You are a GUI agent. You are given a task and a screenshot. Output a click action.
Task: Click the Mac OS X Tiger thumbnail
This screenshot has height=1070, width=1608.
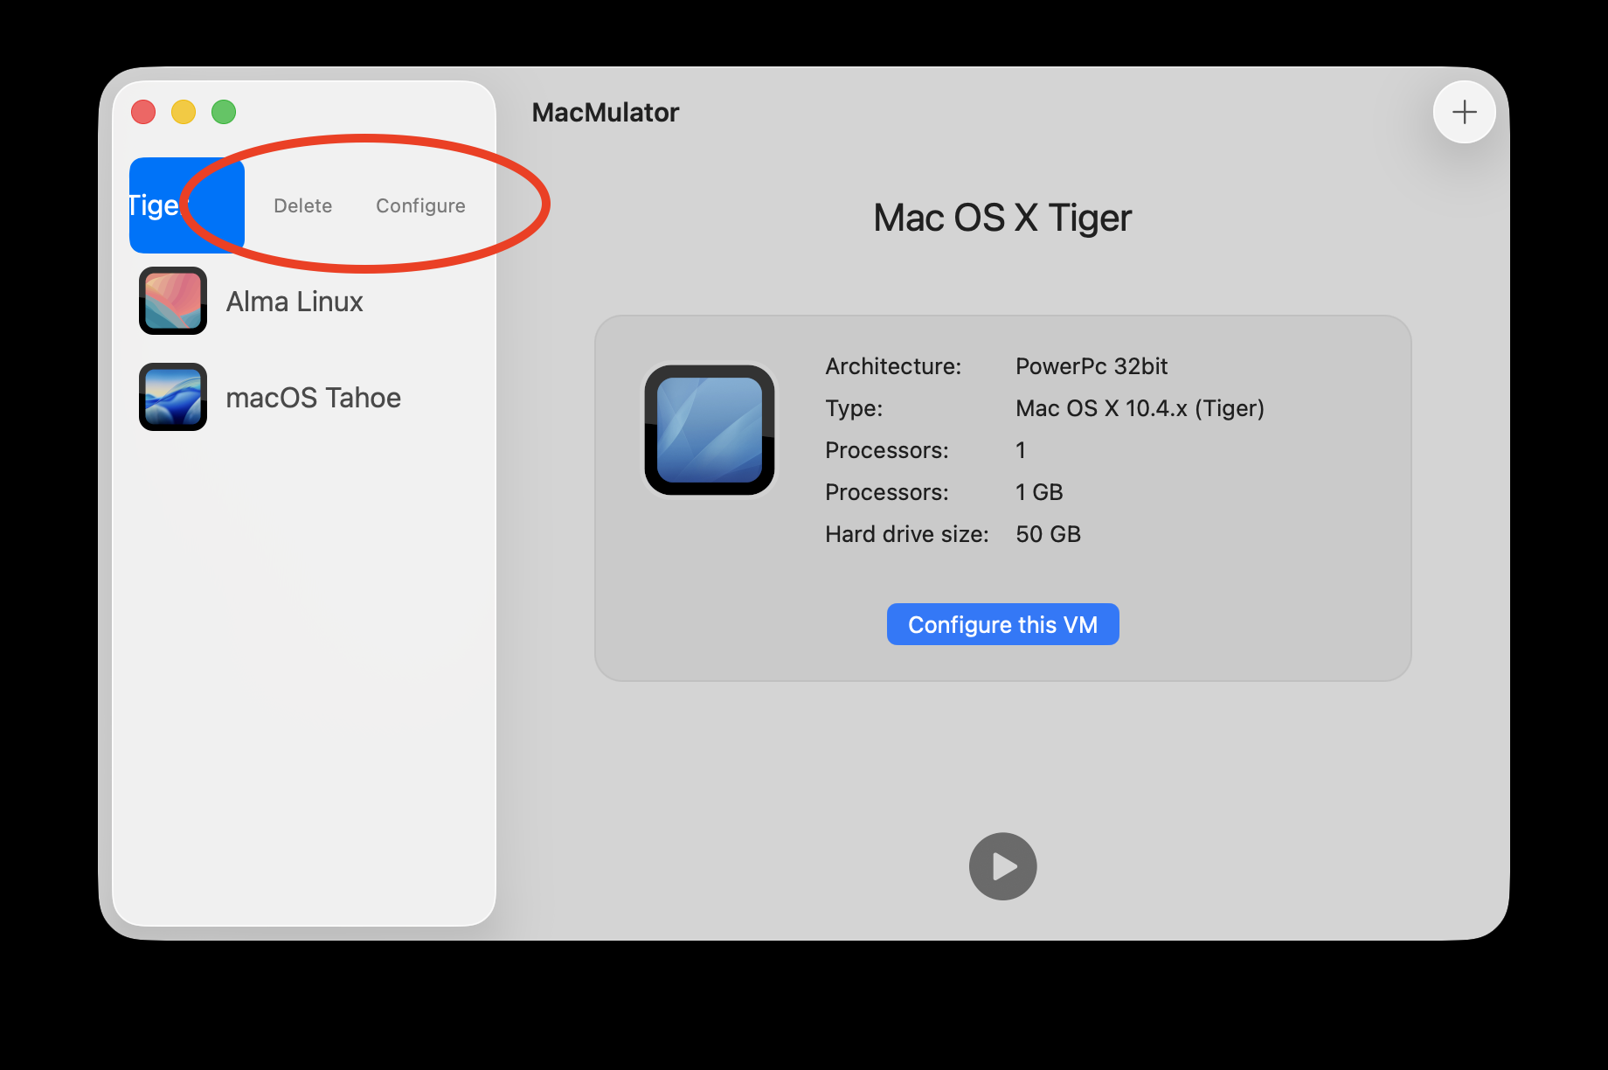pyautogui.click(x=710, y=430)
